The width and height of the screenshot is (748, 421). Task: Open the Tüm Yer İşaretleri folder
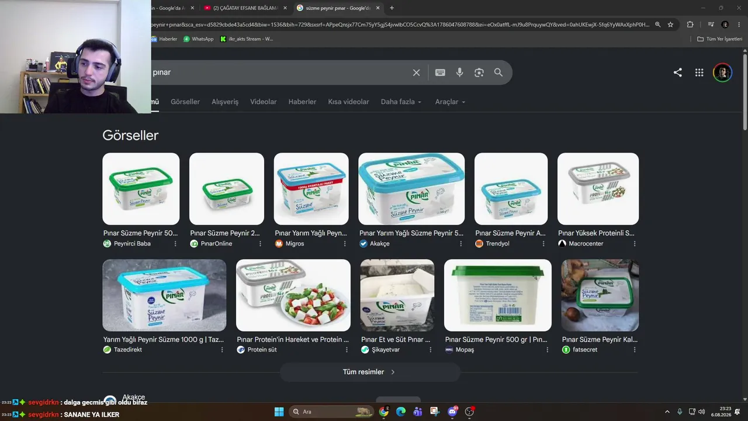pyautogui.click(x=720, y=39)
